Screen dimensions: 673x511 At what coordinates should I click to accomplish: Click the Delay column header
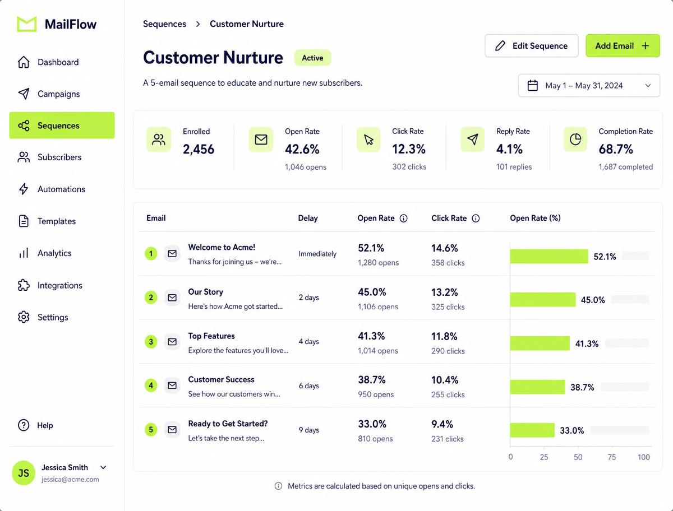click(308, 219)
